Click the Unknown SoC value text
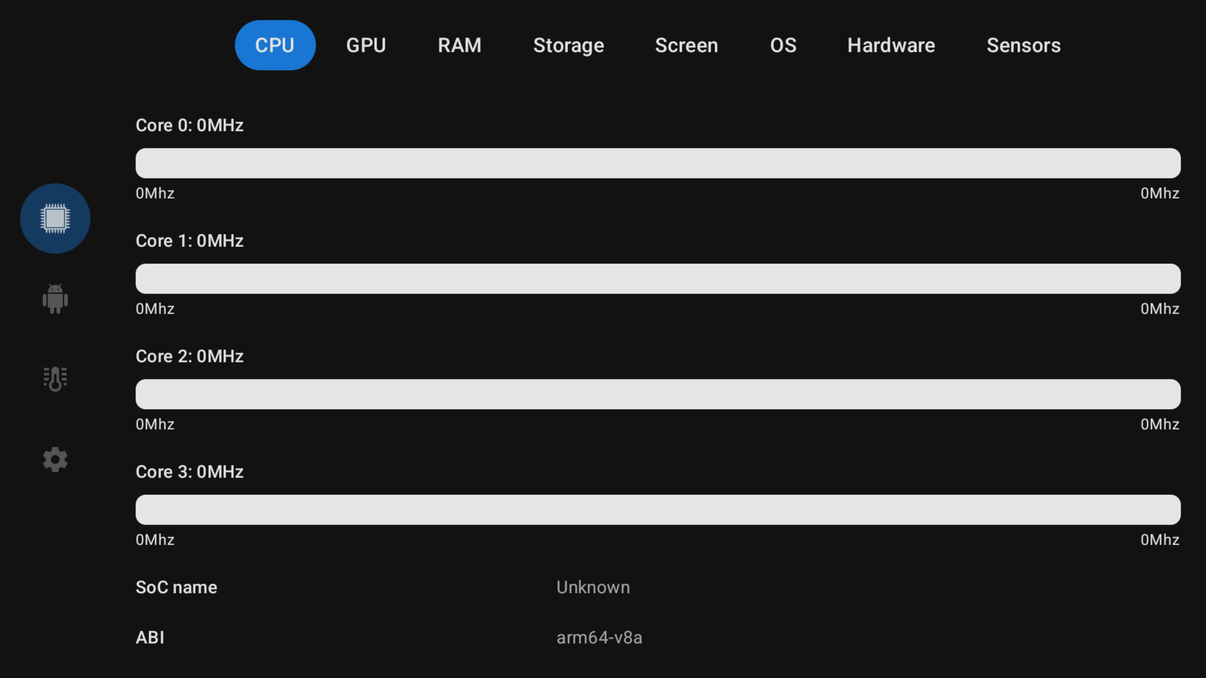Image resolution: width=1206 pixels, height=678 pixels. pyautogui.click(x=593, y=587)
